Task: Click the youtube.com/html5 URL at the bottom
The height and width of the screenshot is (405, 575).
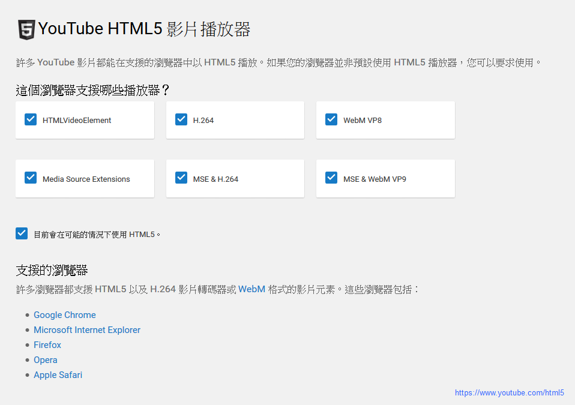Action: point(509,393)
